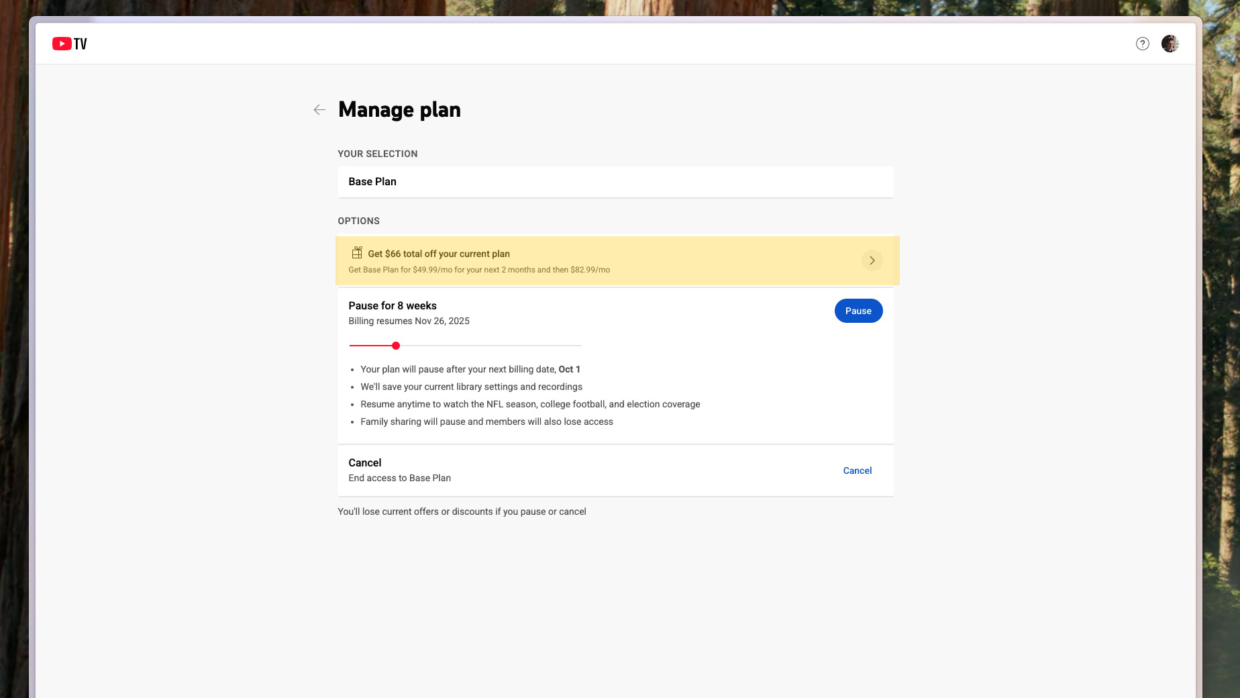1240x698 pixels.
Task: Click the Cancel link for Base Plan
Action: [857, 470]
